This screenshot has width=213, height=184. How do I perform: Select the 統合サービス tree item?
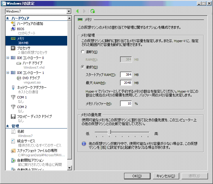tap(26, 141)
